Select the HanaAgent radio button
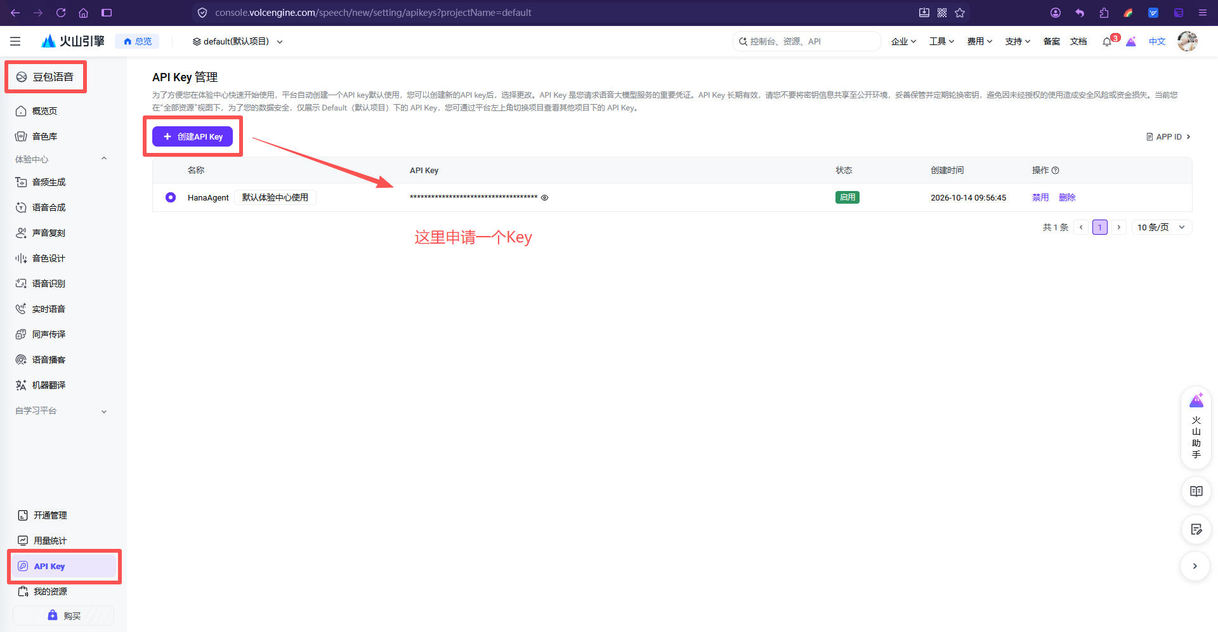The image size is (1218, 632). click(x=171, y=197)
